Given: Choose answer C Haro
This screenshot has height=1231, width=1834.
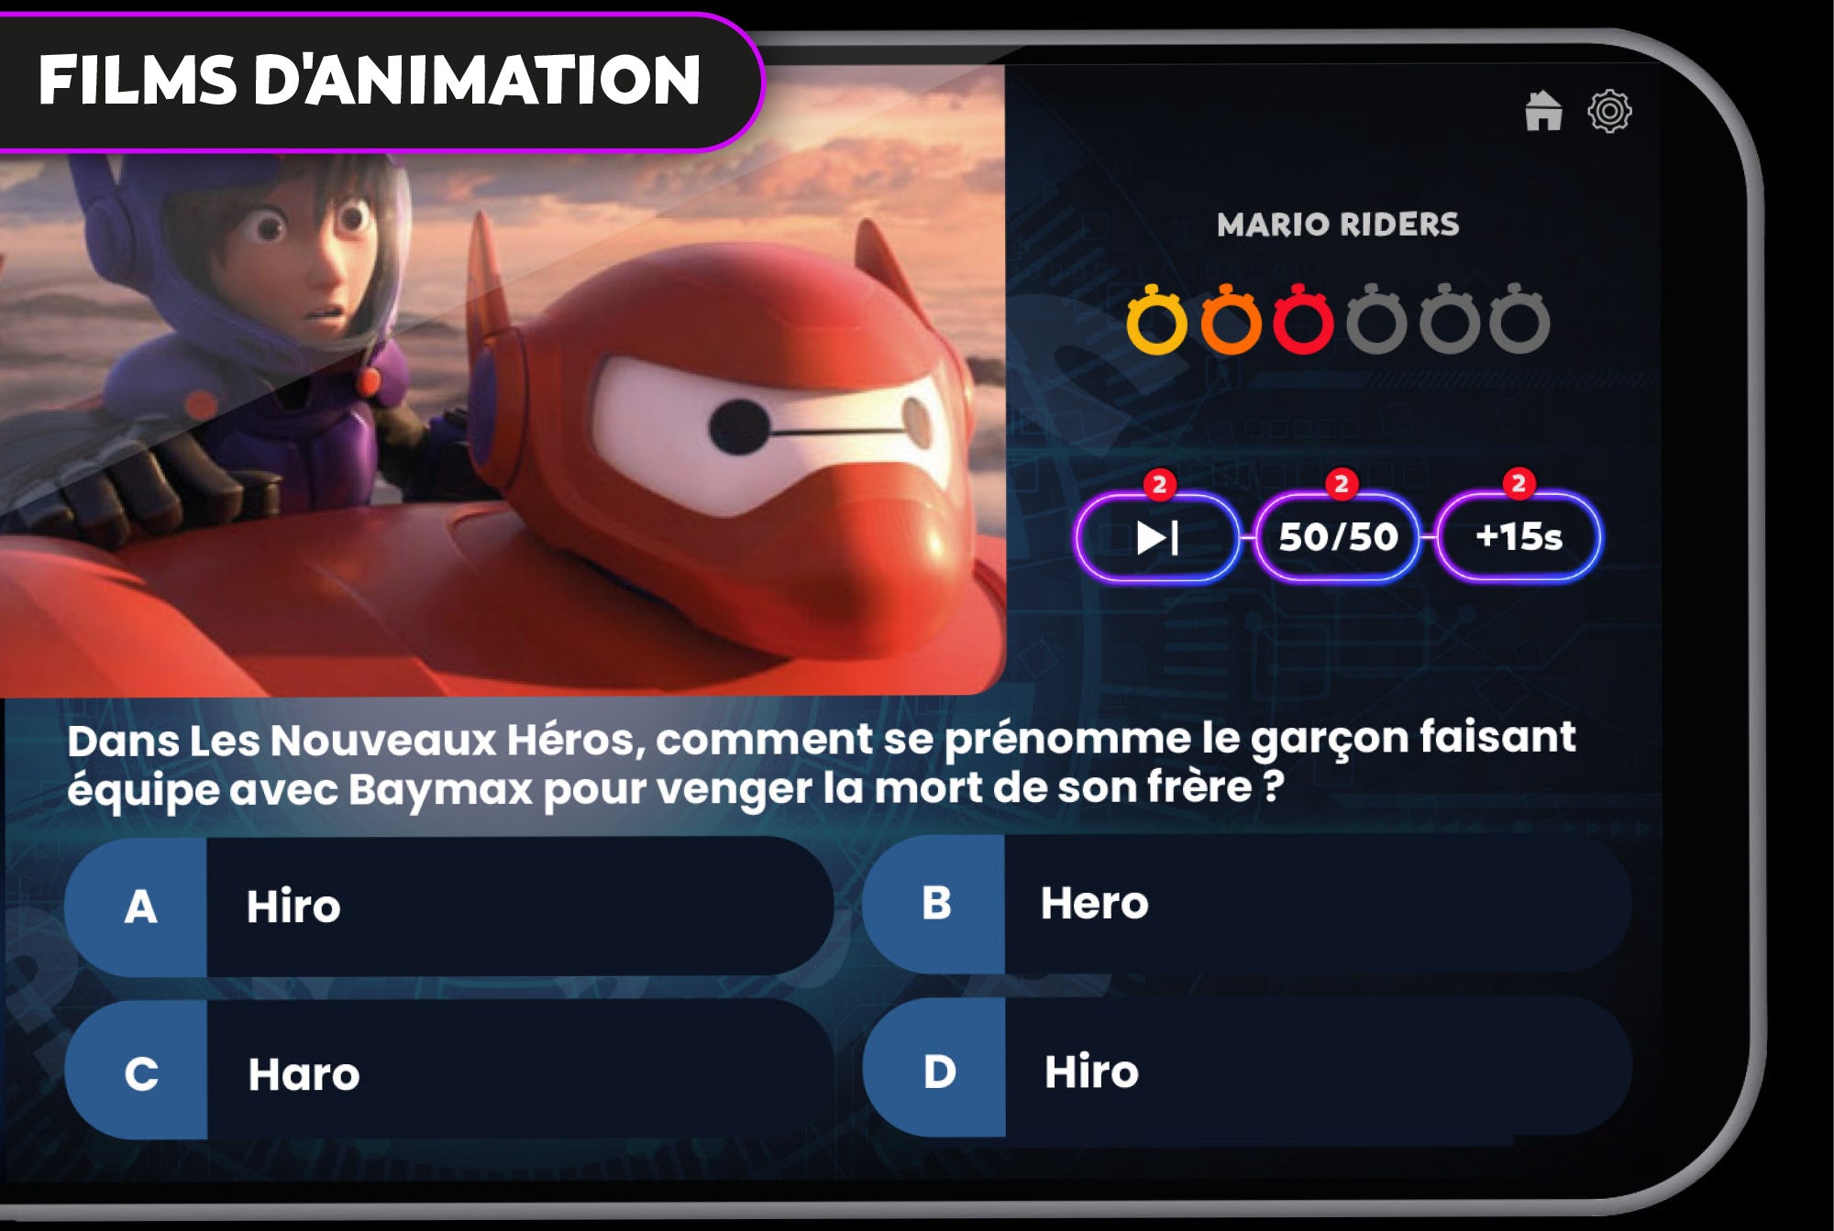Looking at the screenshot, I should pos(449,1071).
